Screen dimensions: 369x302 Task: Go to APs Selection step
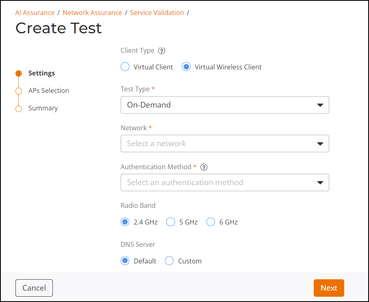pos(49,91)
